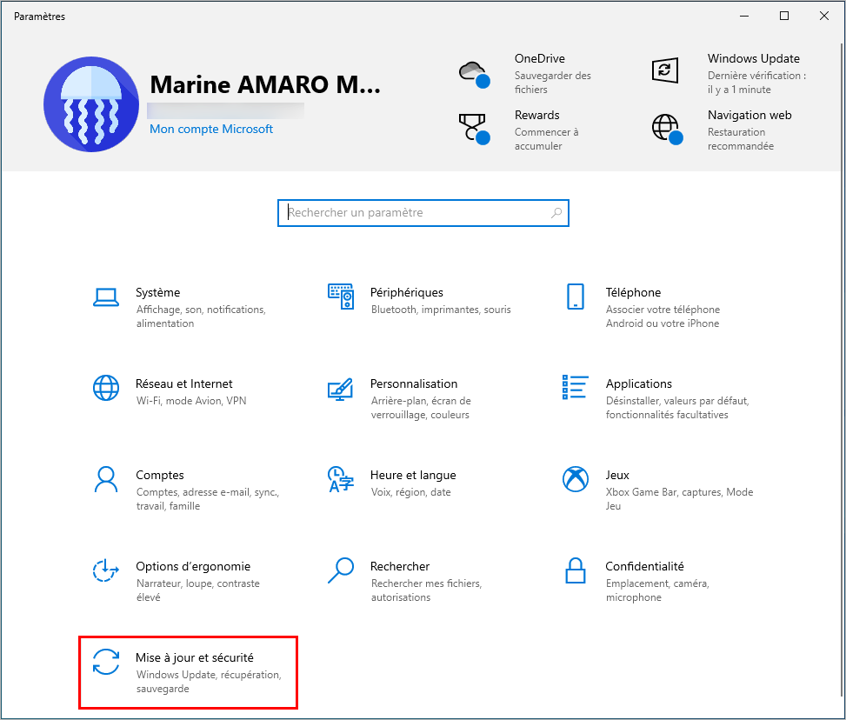Viewport: 846px width, 720px height.
Task: Click the Applications list icon
Action: [x=575, y=388]
